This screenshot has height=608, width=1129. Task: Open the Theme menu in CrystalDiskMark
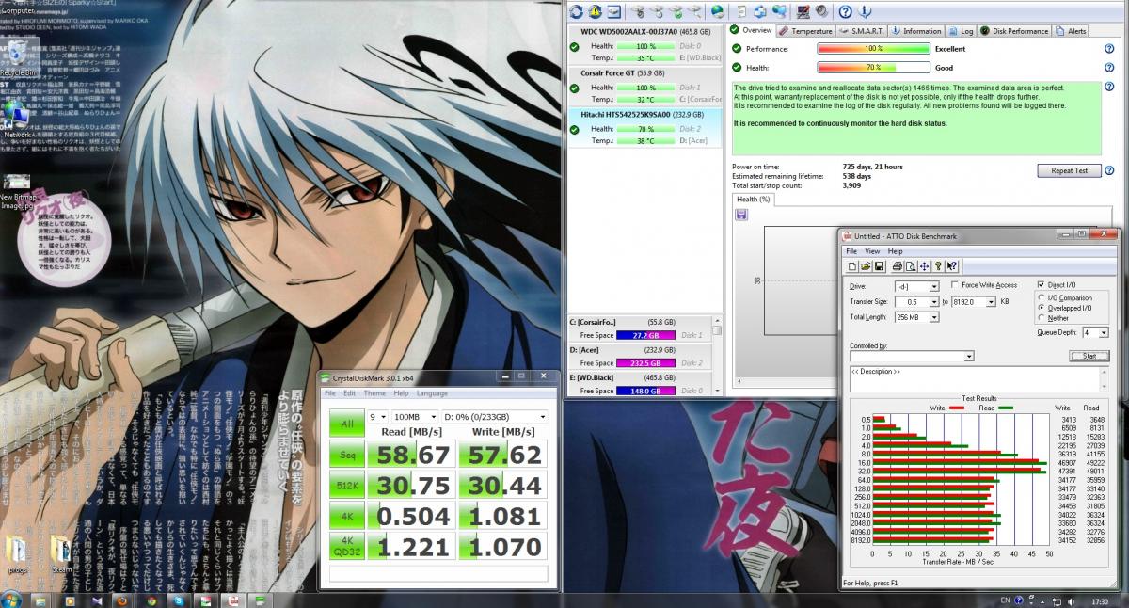(374, 393)
